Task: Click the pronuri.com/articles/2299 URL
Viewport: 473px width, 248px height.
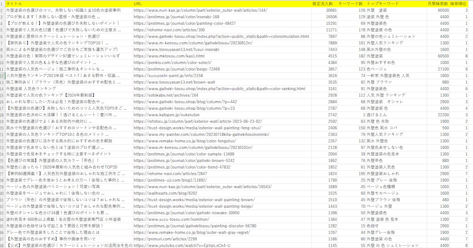Action: pos(165,239)
